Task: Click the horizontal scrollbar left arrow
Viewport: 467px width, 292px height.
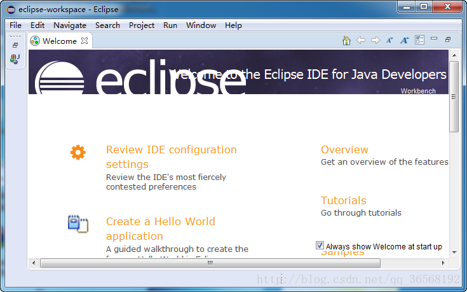Action: (x=34, y=263)
